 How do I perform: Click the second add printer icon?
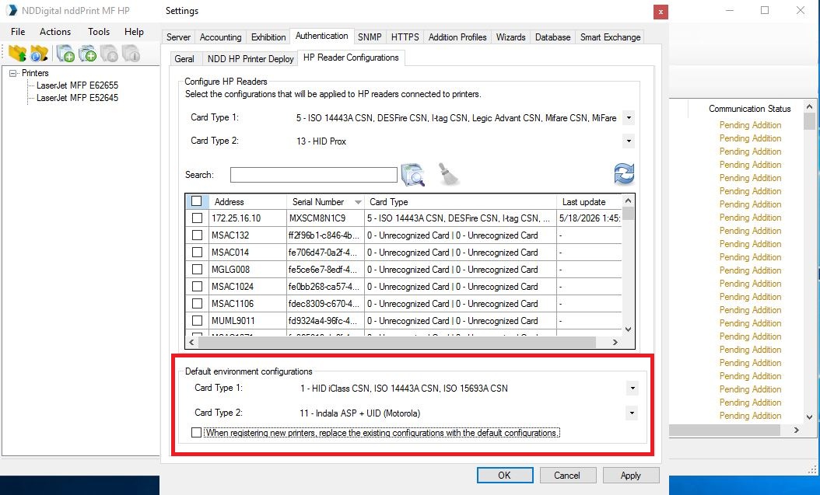point(87,54)
